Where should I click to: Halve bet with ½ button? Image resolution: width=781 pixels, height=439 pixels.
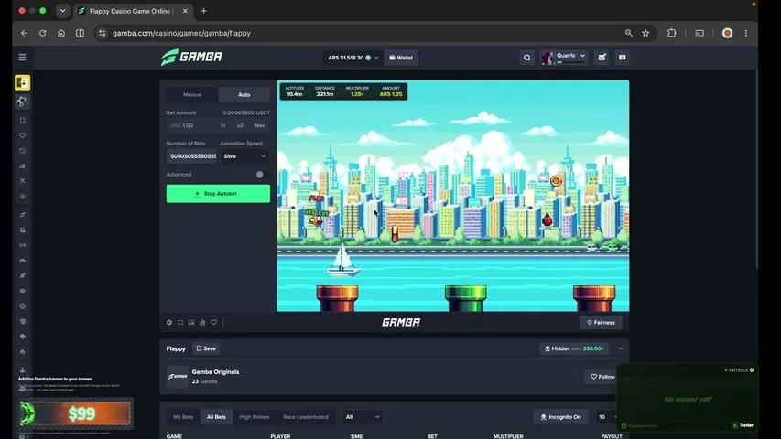[x=222, y=126]
